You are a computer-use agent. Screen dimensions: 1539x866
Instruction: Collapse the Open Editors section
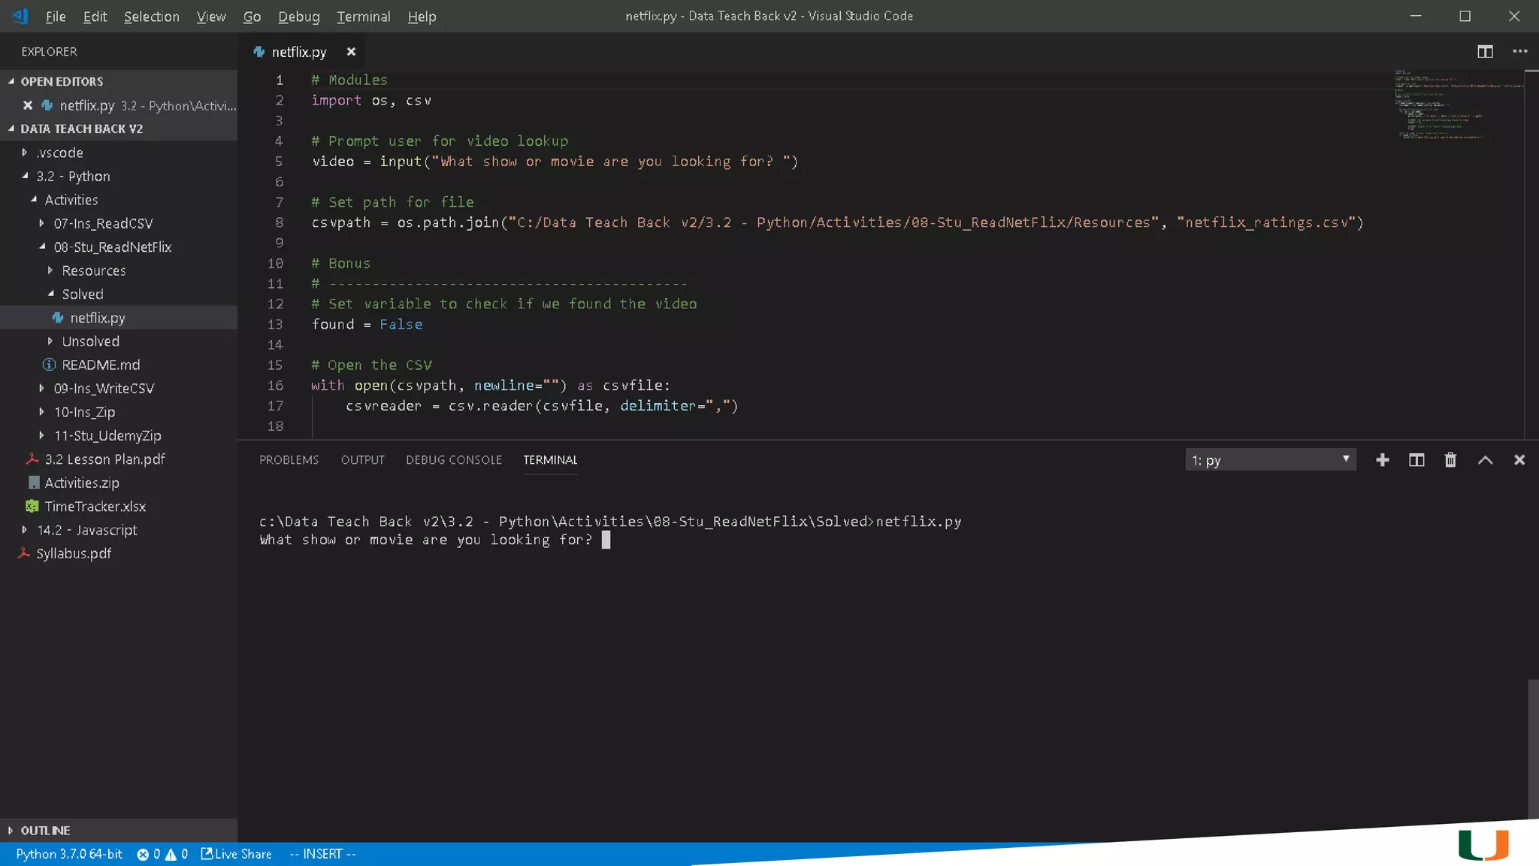62,81
